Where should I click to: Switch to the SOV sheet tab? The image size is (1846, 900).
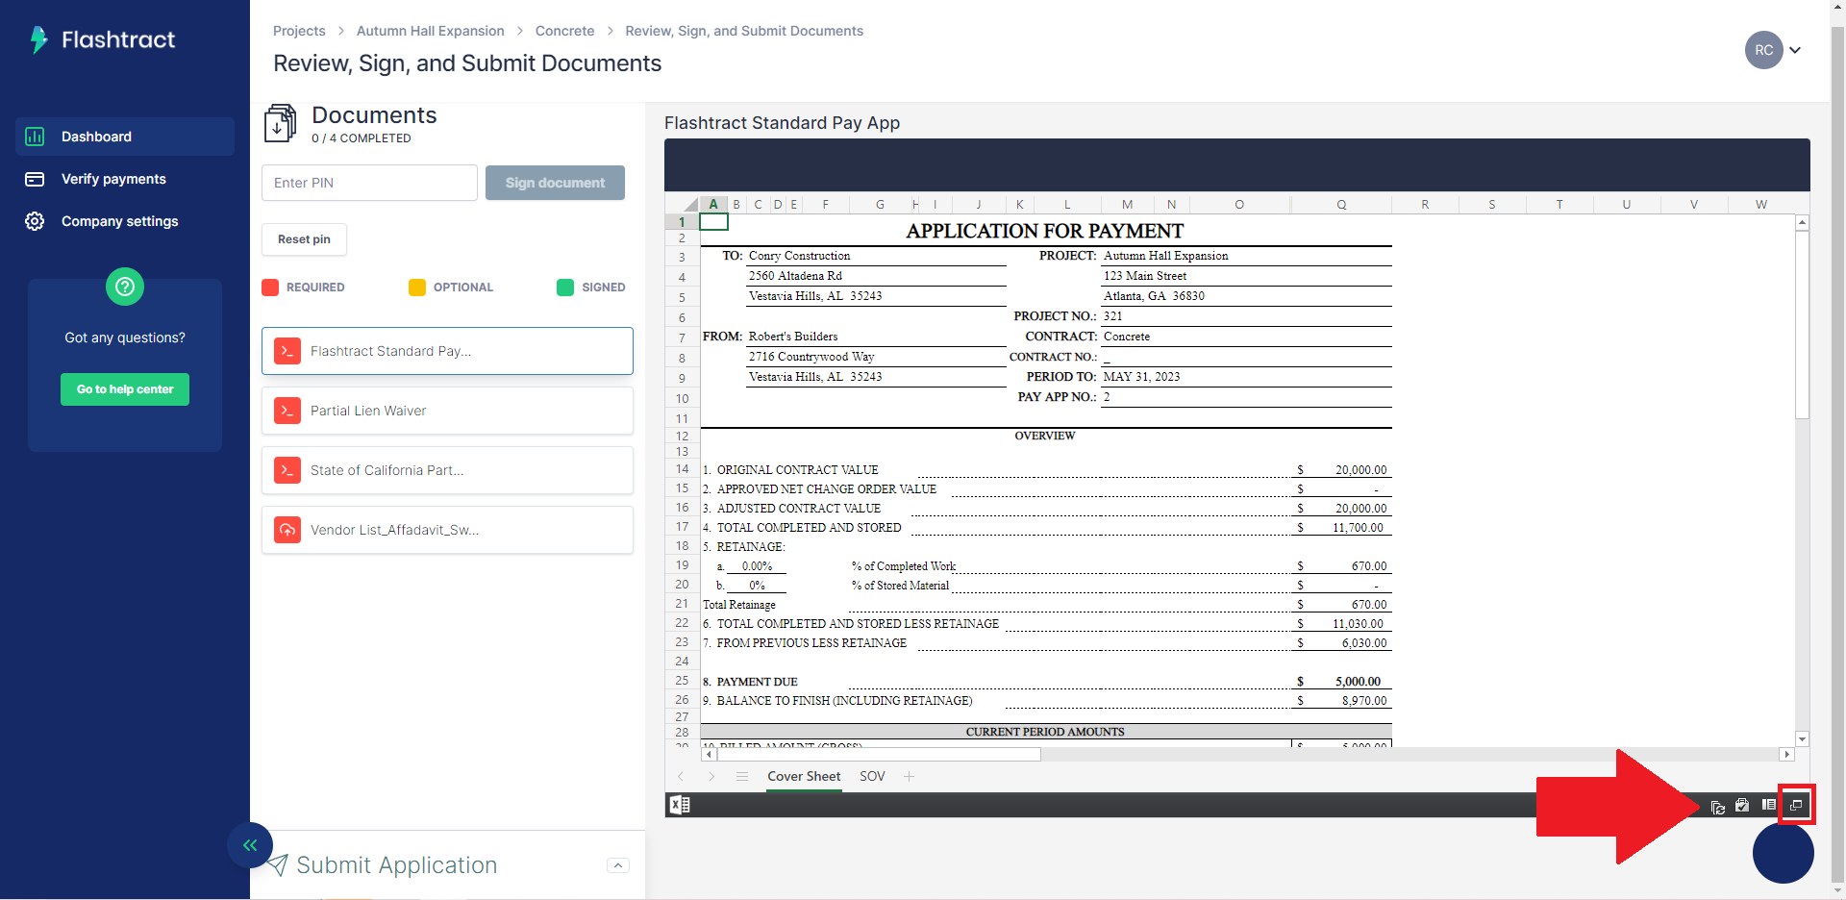click(872, 776)
